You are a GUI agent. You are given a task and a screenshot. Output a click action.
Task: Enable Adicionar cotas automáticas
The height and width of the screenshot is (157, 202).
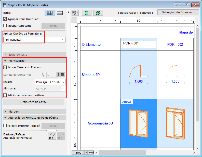[x=5, y=95]
